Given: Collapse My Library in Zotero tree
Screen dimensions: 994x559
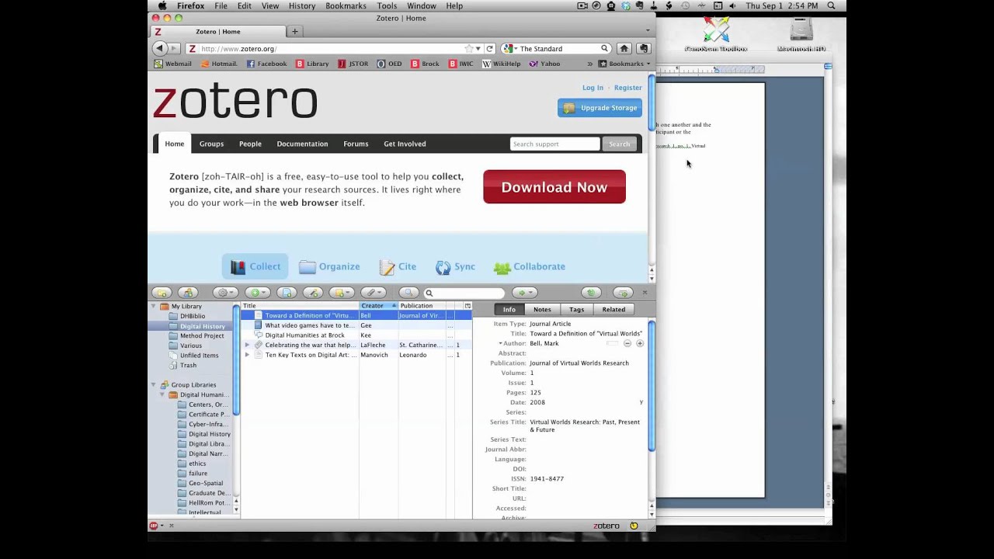Looking at the screenshot, I should pos(154,307).
